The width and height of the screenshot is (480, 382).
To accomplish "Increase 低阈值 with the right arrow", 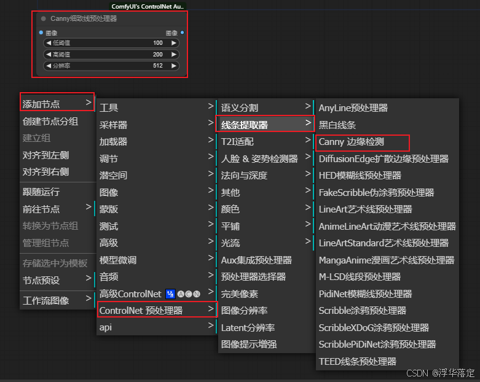I will (x=174, y=43).
